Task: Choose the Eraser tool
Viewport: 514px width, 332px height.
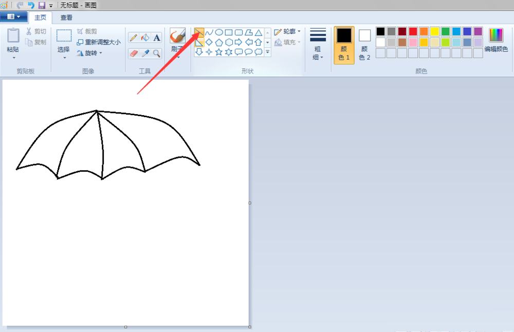Action: tap(133, 53)
